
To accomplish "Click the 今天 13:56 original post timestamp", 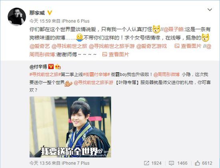I will tap(40, 163).
